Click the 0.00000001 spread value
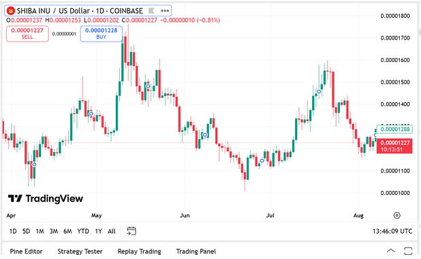Screen dimensions: 421x259 64,34
